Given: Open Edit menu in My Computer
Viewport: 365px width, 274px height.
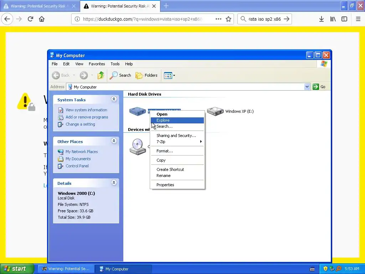Looking at the screenshot, I should 66,64.
